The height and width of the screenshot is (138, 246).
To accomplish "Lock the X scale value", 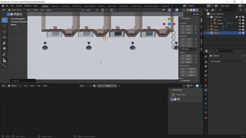I will (x=196, y=56).
